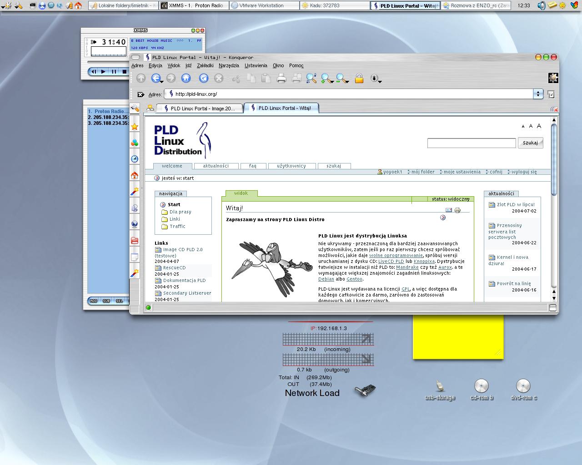The image size is (582, 465).
Task: Open the Zlot PLD w lipcu! news link
Action: (516, 205)
